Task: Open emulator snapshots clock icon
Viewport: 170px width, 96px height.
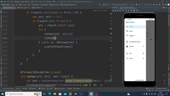Action: (x=137, y=11)
